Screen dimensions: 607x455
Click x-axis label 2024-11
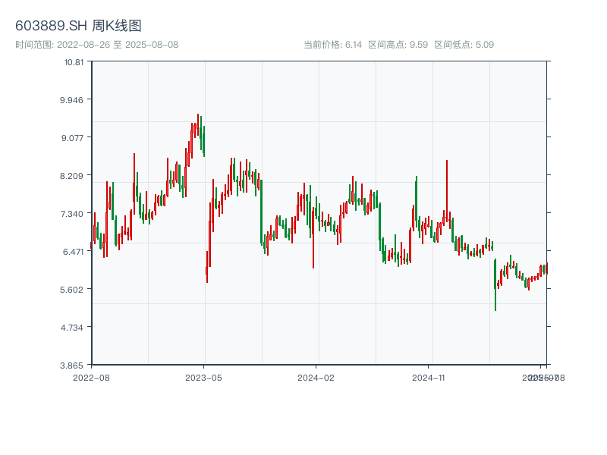[428, 378]
